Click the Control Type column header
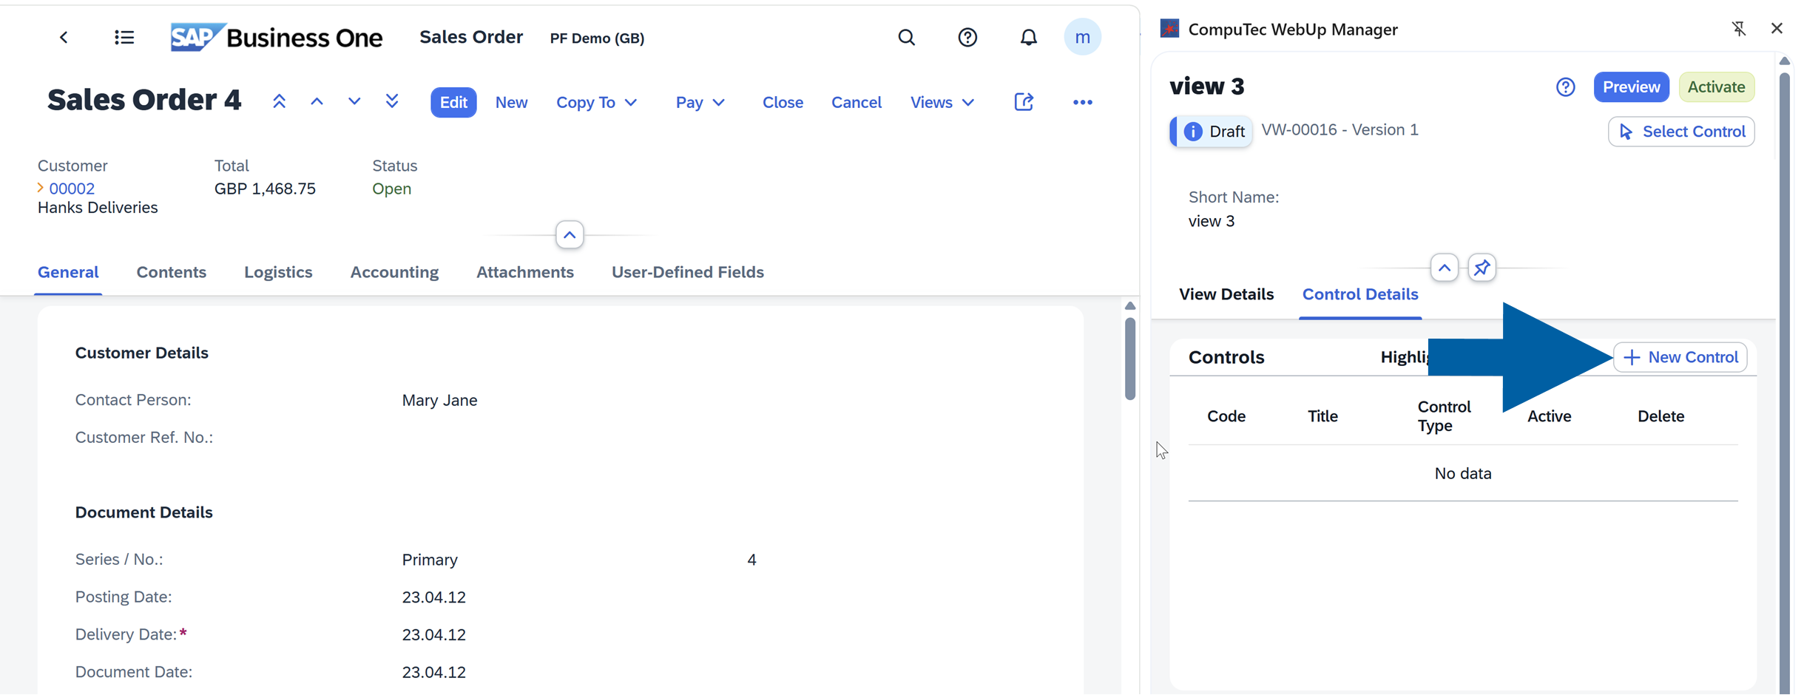 1443,416
